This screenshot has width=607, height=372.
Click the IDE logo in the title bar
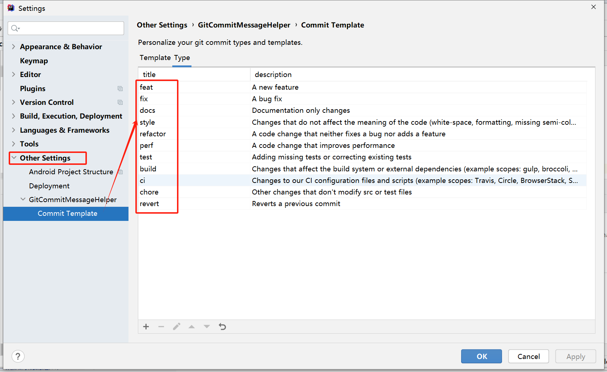tap(10, 8)
